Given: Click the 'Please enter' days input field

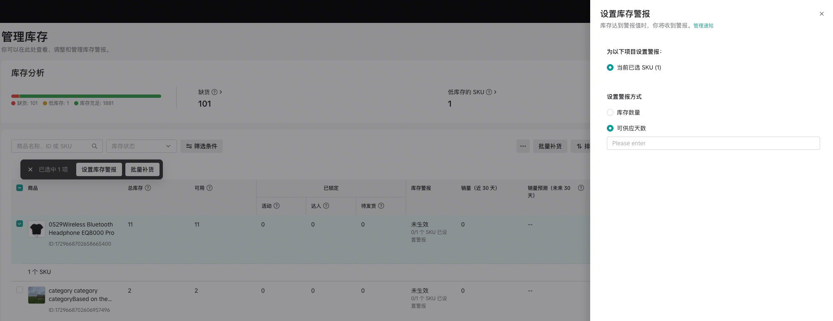Looking at the screenshot, I should 713,143.
